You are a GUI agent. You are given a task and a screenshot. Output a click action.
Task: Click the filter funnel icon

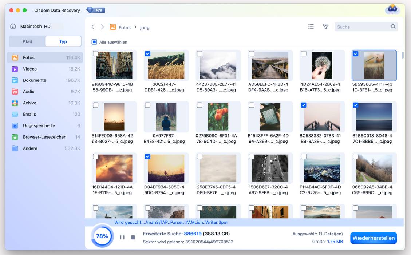tap(325, 26)
